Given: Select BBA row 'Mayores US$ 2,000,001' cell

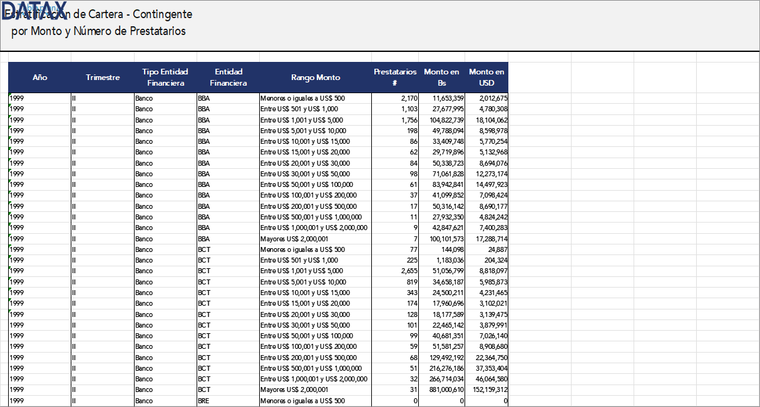Looking at the screenshot, I should (294, 239).
